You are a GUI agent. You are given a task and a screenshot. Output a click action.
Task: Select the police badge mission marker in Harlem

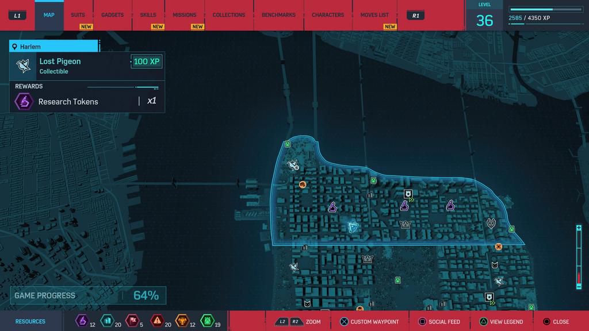[x=408, y=194]
